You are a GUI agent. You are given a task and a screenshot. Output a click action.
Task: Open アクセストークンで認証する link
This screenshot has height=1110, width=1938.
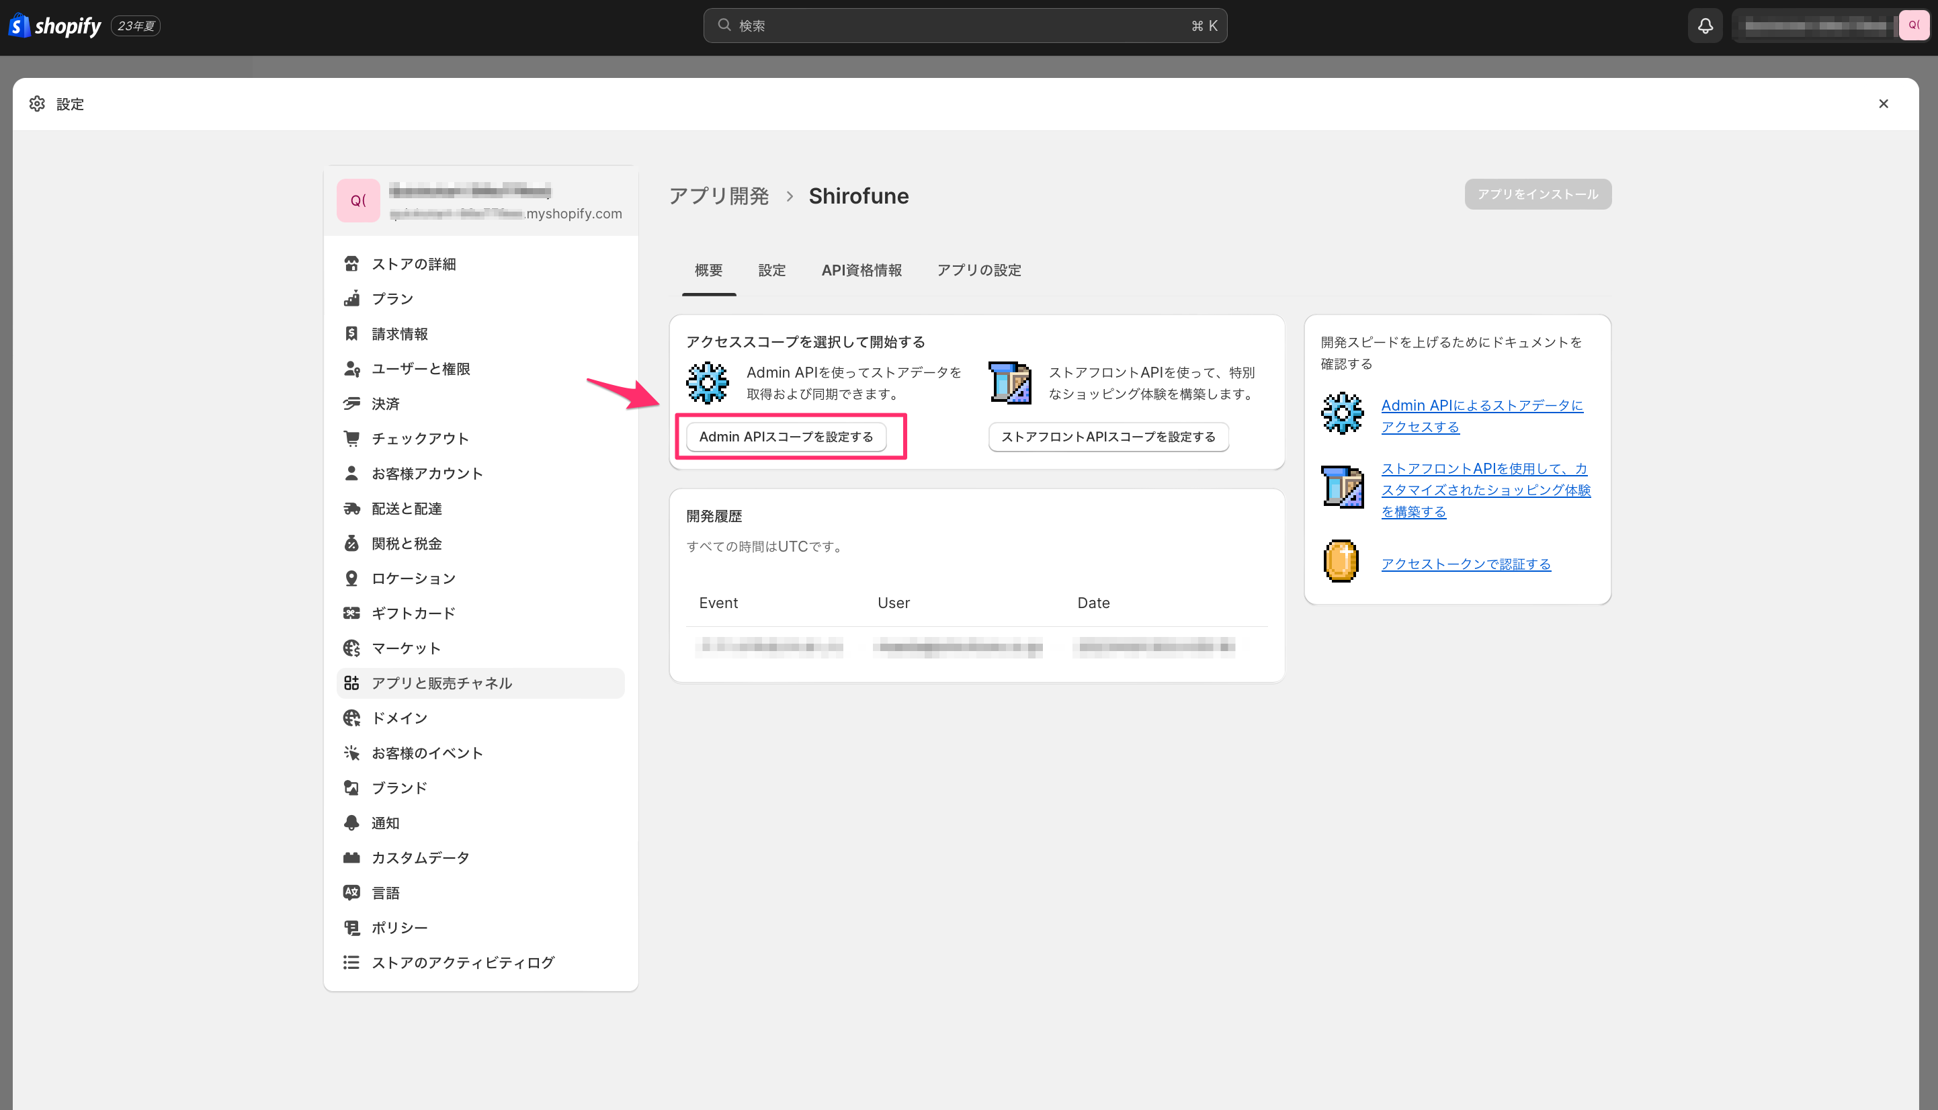pyautogui.click(x=1466, y=563)
